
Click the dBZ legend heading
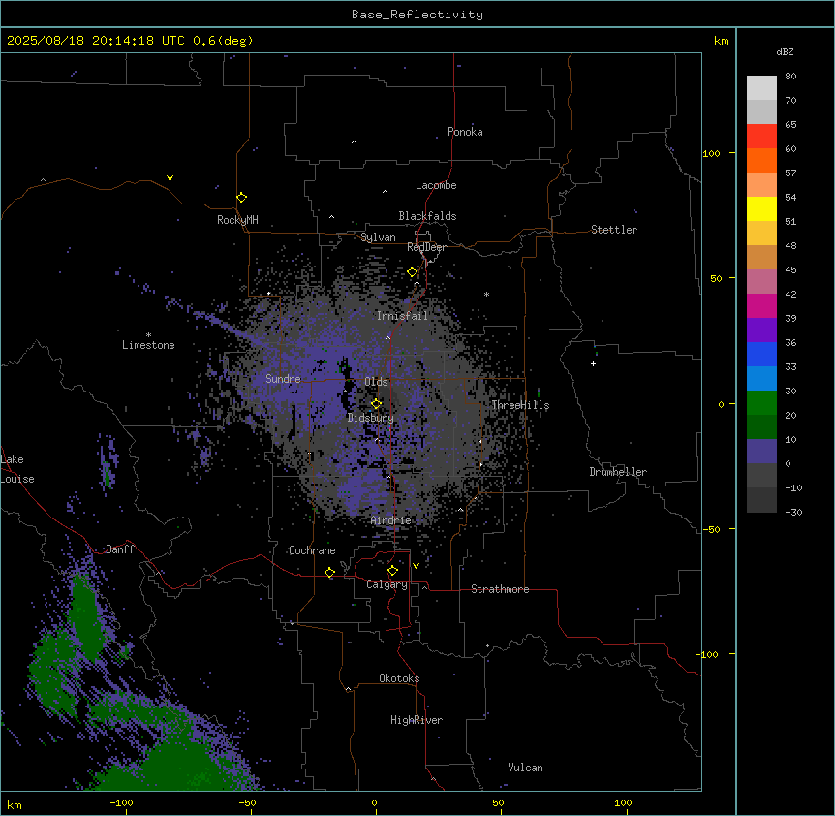[x=785, y=52]
